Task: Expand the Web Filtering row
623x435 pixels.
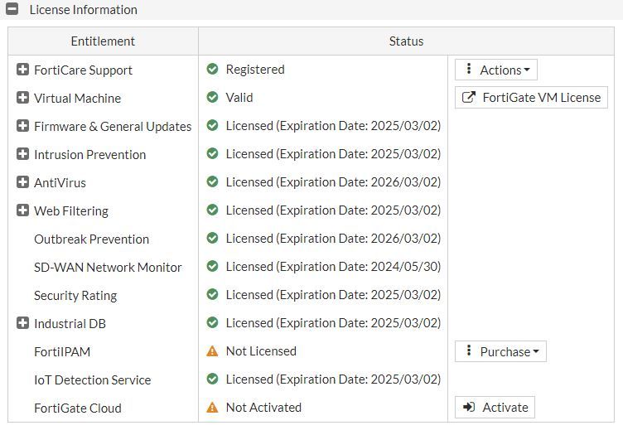Action: (23, 210)
